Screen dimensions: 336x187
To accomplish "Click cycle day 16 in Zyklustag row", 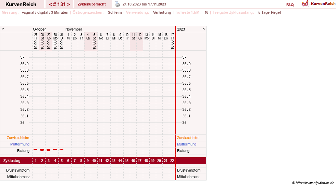I will (x=133, y=161).
